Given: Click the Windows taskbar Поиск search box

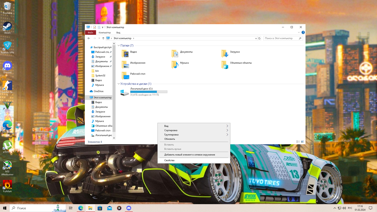Looking at the screenshot, I should tap(38, 208).
